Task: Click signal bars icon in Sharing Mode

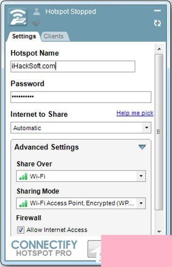Action: [23, 203]
